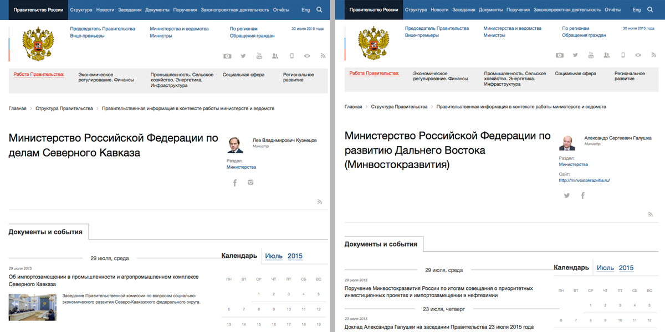Open Twitter icon under minvostokrazvitia.ru link
Screen dimensions: 665x332
pyautogui.click(x=567, y=195)
